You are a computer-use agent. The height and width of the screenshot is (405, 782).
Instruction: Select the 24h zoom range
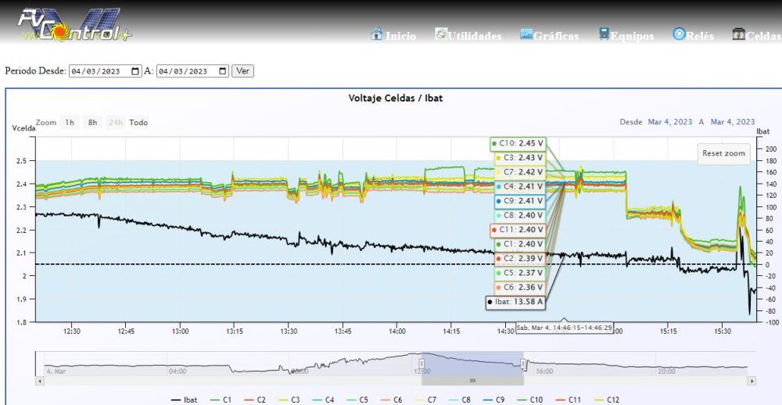coord(116,122)
